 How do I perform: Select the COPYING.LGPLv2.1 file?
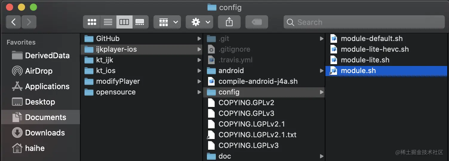click(x=264, y=124)
